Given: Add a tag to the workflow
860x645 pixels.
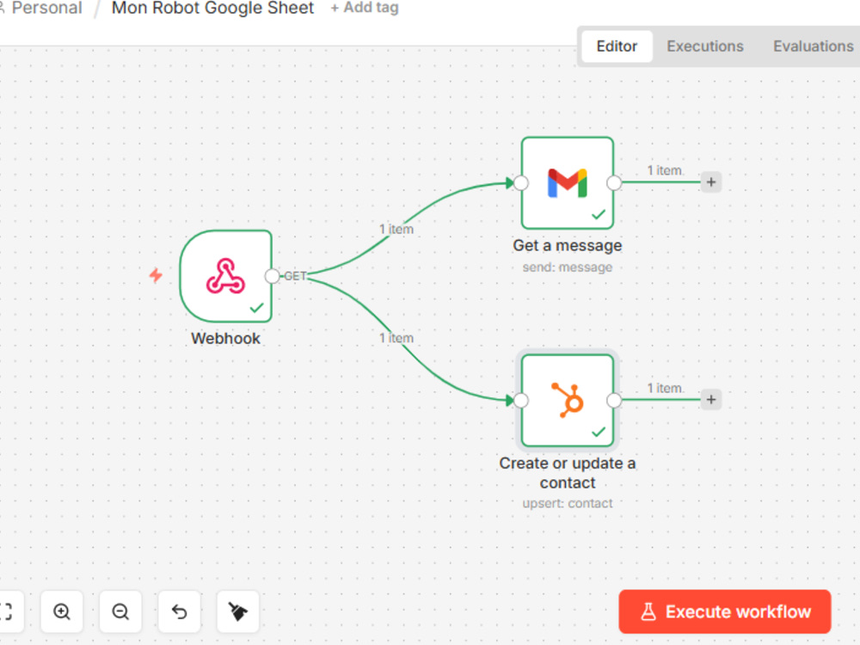Looking at the screenshot, I should pyautogui.click(x=364, y=9).
